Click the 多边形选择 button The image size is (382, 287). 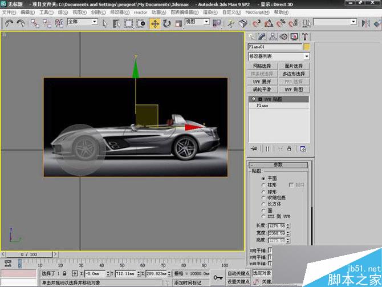pyautogui.click(x=294, y=74)
